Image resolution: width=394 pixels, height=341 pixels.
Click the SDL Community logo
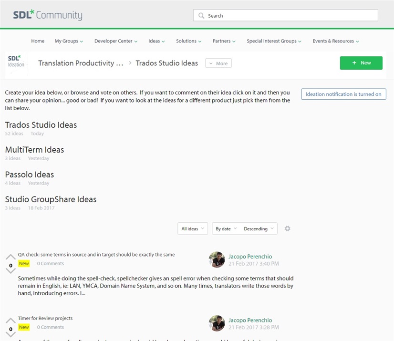pyautogui.click(x=48, y=15)
